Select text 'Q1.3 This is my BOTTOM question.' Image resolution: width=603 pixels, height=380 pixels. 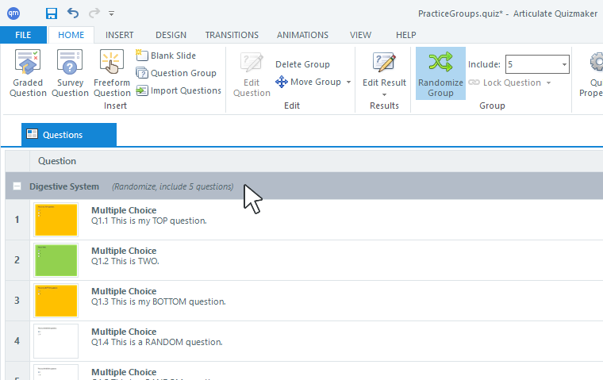click(159, 301)
